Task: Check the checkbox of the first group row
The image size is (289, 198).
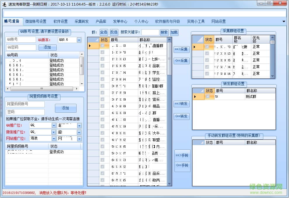Action: [102, 45]
